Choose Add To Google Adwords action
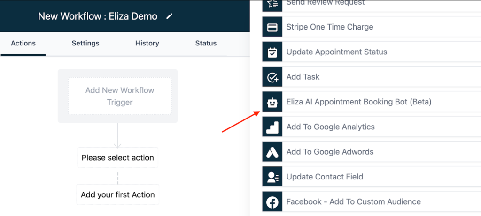Screen dimensions: 481x216 click(330, 152)
